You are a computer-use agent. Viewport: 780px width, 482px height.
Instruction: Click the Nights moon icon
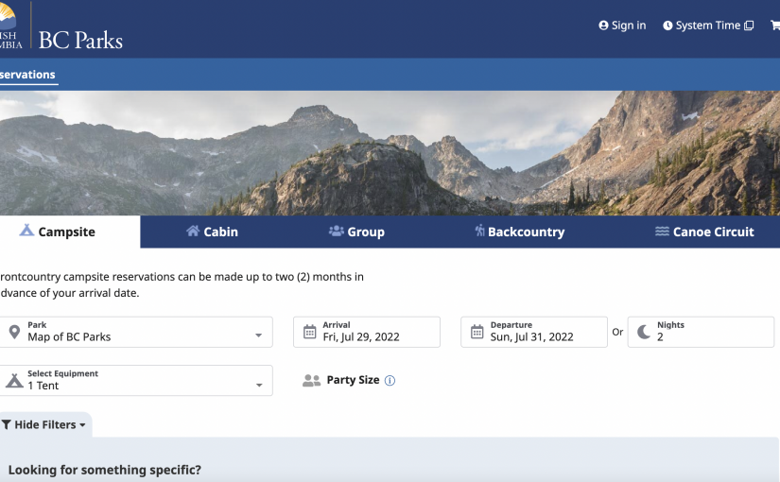[x=643, y=332]
